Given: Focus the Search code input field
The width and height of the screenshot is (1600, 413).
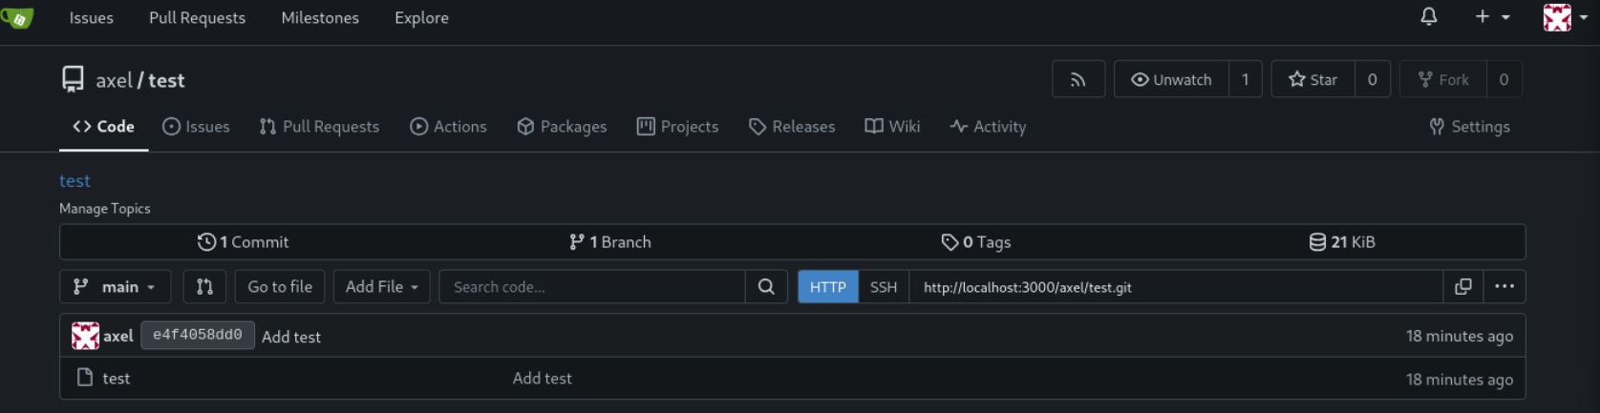Looking at the screenshot, I should coord(591,287).
